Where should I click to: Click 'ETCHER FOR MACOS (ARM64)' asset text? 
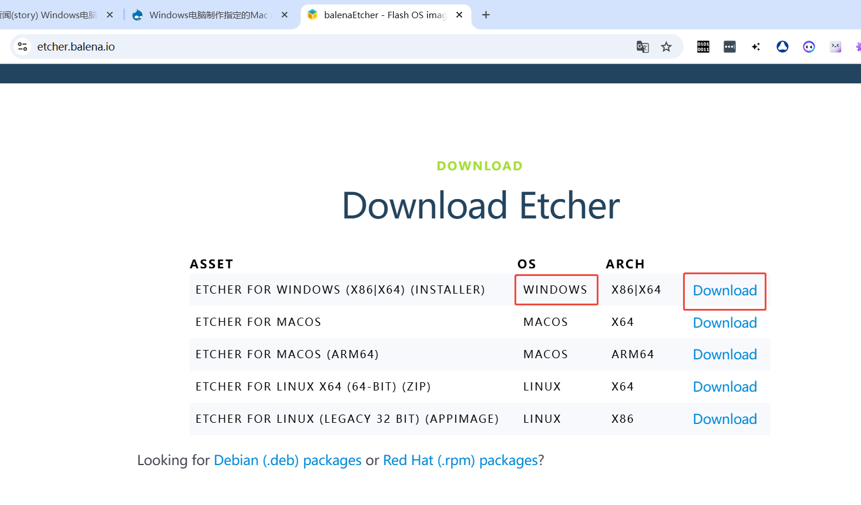(287, 354)
